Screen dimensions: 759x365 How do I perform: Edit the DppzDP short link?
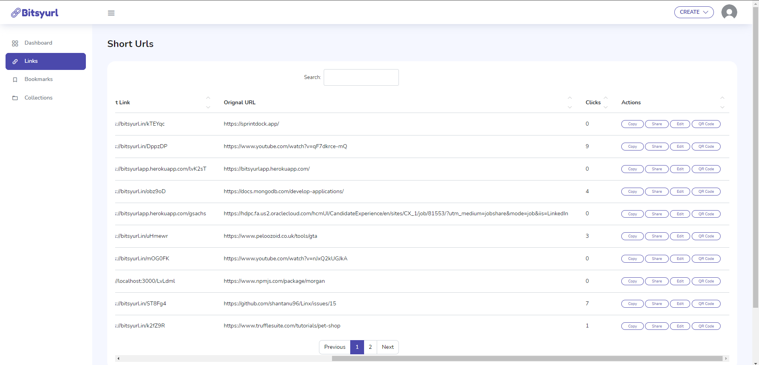click(680, 147)
